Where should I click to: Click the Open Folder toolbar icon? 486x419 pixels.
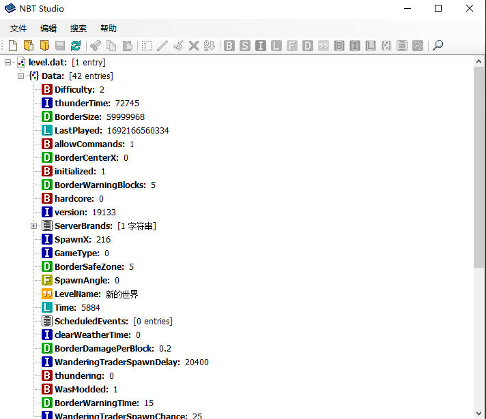(44, 46)
